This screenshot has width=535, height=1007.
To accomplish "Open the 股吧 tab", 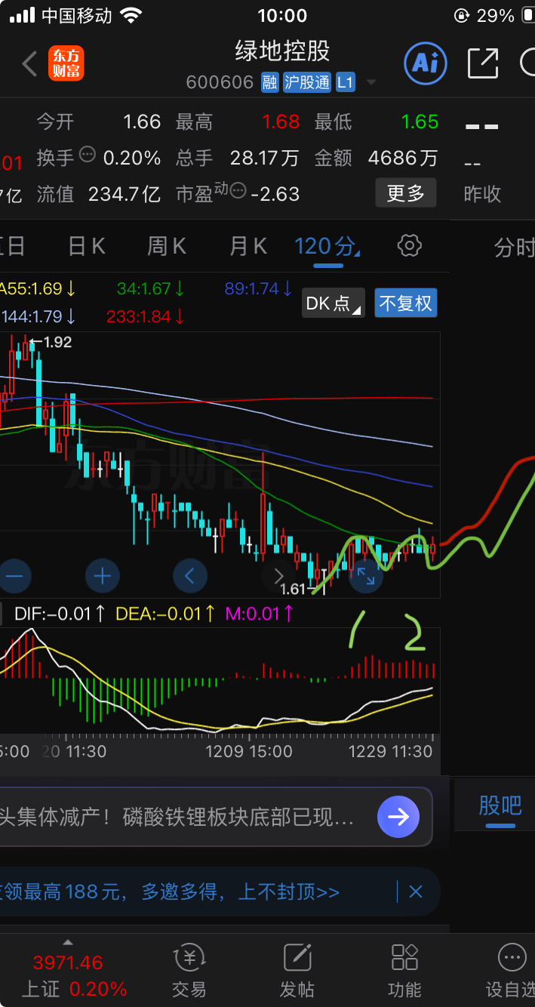I will (x=500, y=805).
